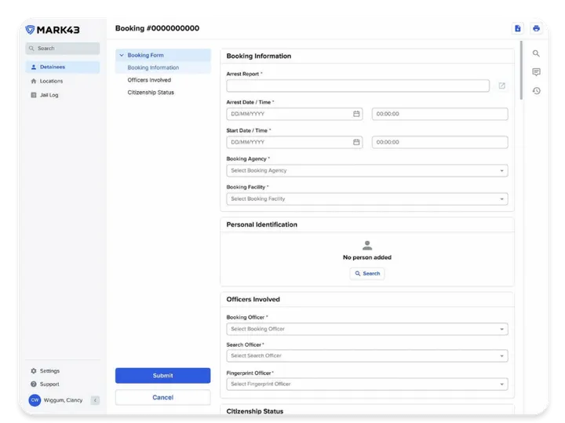The width and height of the screenshot is (565, 423).
Task: Click the Arrest Date DD/MM/YYYY field
Action: tap(294, 114)
